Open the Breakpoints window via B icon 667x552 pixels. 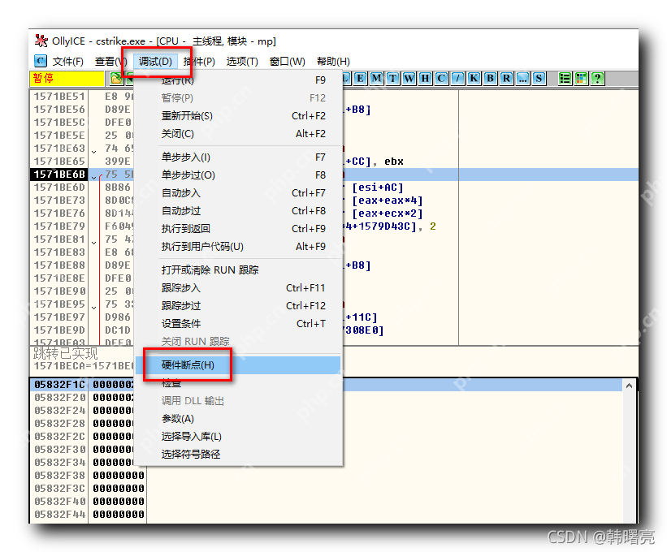tap(492, 80)
